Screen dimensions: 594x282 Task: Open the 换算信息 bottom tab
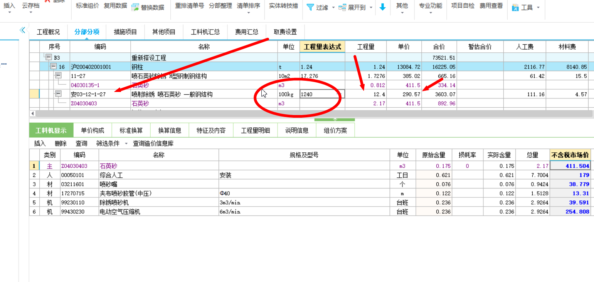(x=170, y=130)
